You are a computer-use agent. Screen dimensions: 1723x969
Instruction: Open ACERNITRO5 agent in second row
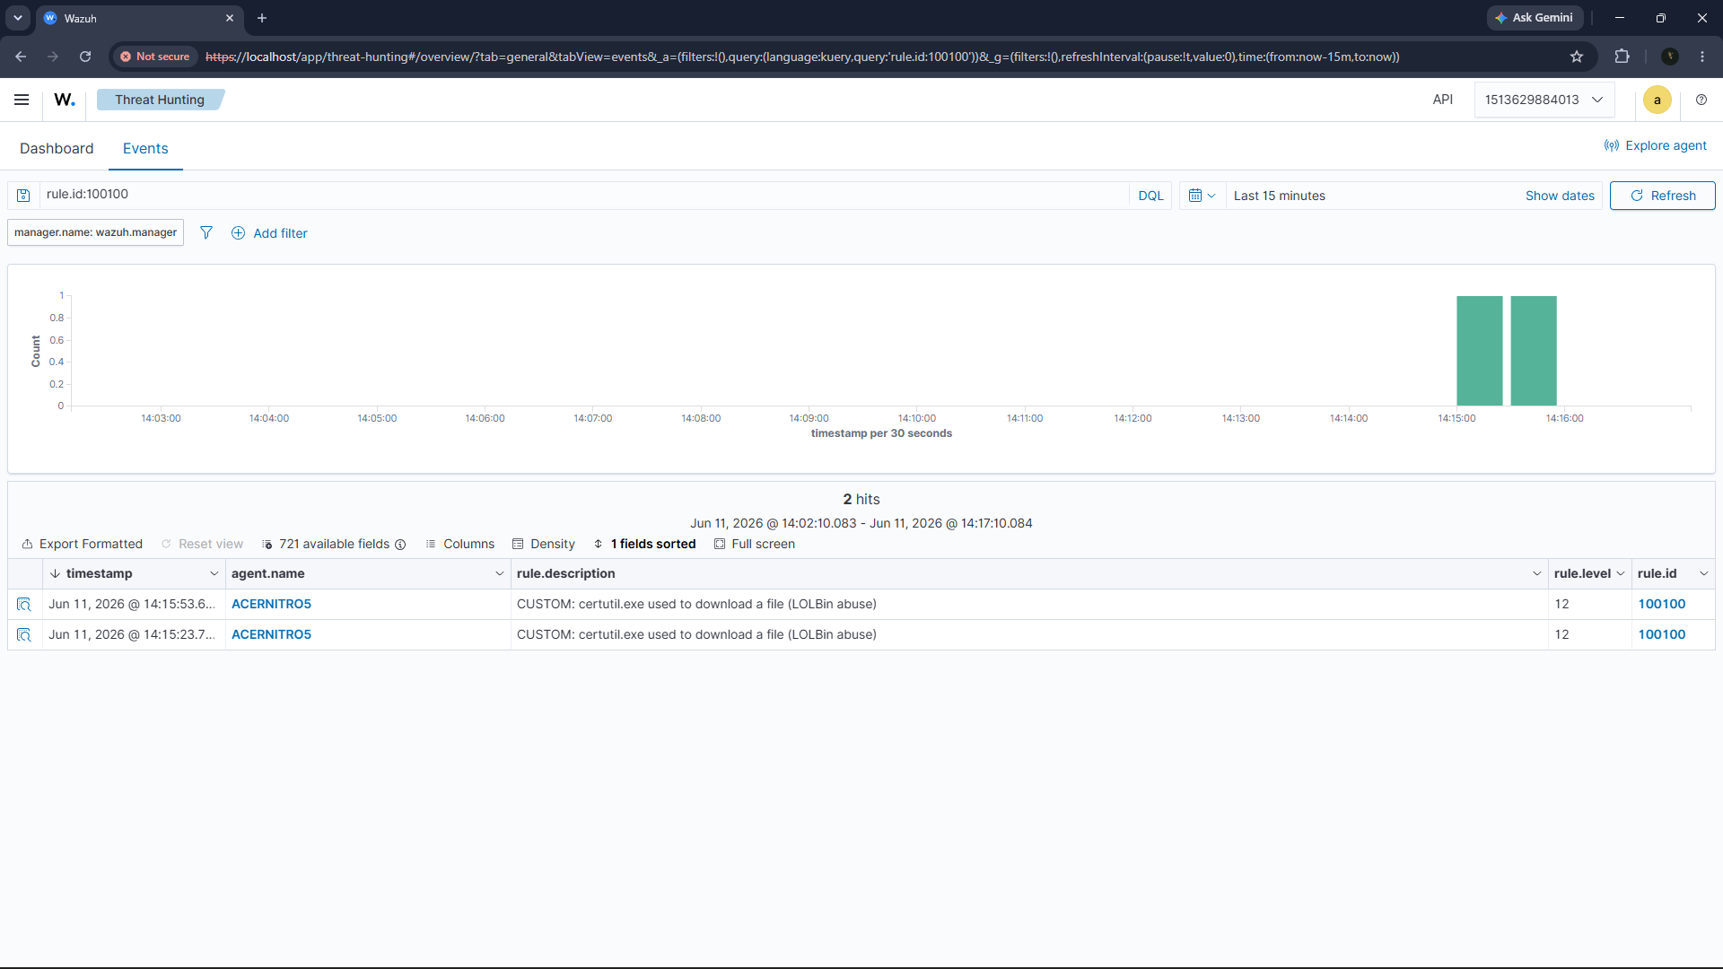click(x=271, y=635)
